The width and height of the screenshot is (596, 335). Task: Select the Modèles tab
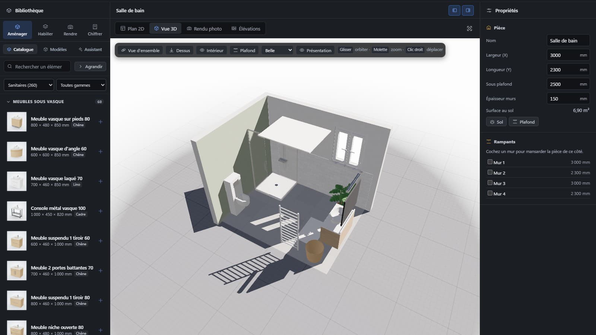pos(55,50)
